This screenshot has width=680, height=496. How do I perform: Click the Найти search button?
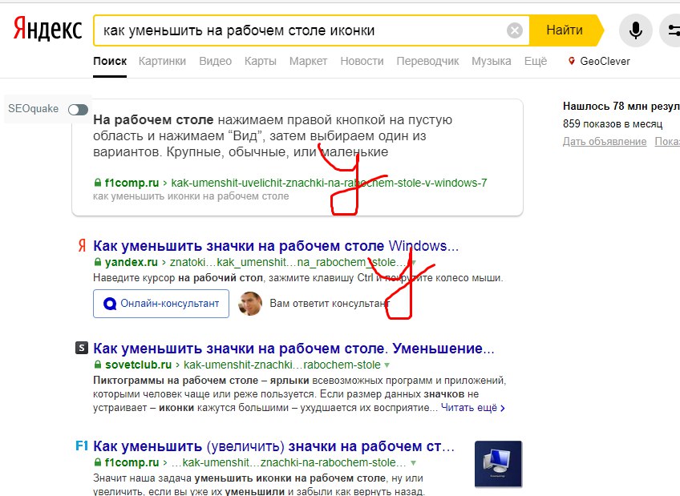[x=565, y=30]
